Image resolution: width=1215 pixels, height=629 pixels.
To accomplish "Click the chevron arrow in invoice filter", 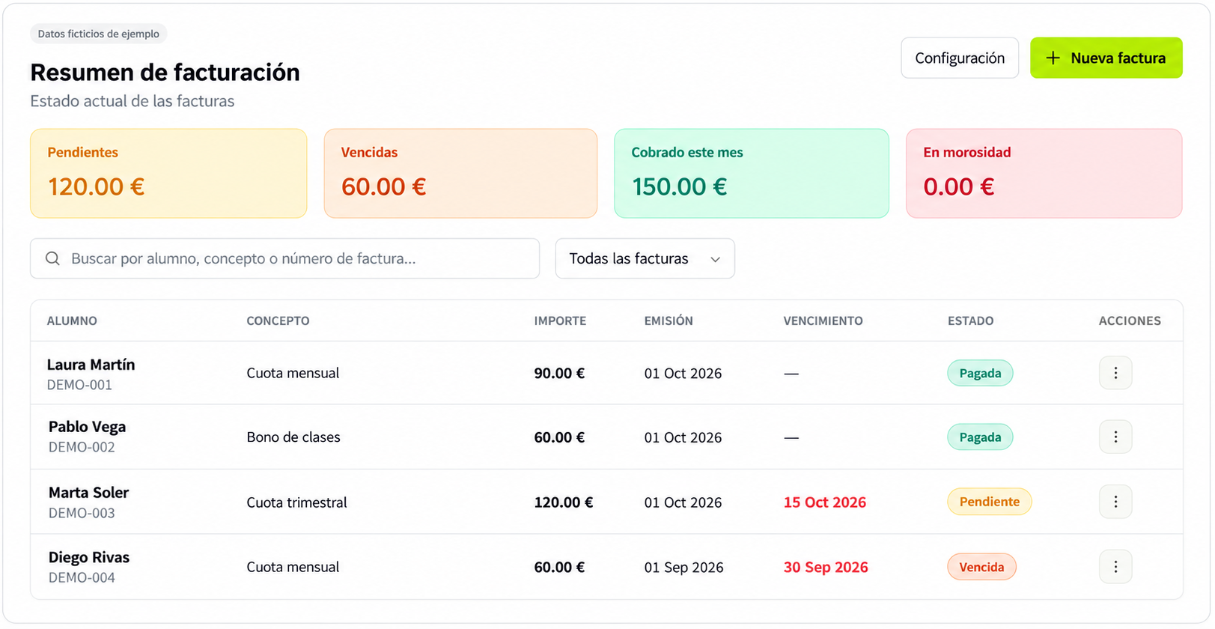I will [x=715, y=259].
